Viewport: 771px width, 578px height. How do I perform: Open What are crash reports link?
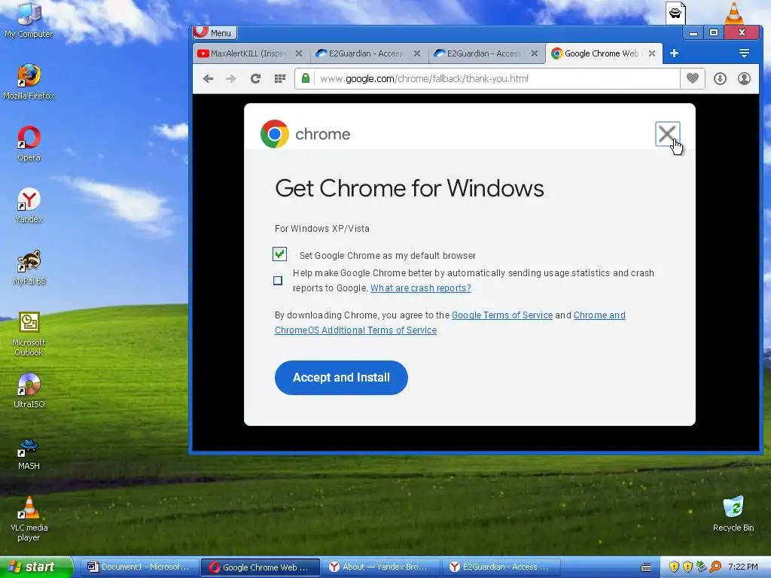point(420,288)
